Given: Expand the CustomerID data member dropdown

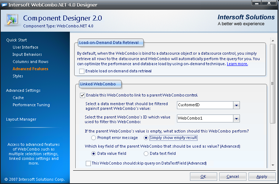Looking at the screenshot, I should [x=236, y=105].
